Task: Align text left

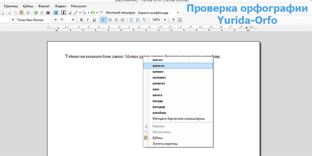Action: click(103, 20)
